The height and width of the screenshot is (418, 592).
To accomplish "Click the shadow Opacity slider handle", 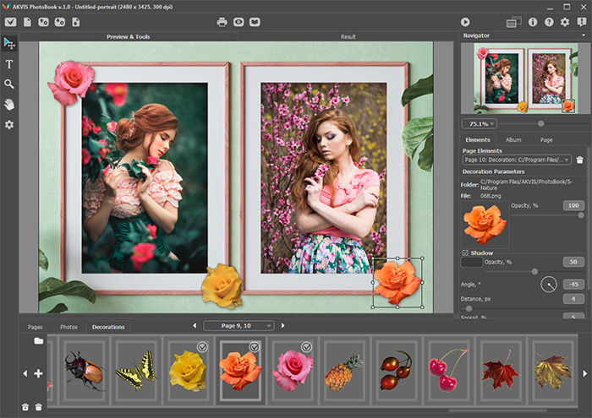I will [x=534, y=271].
